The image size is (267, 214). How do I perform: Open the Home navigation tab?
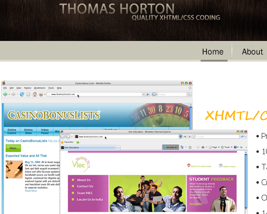[213, 52]
